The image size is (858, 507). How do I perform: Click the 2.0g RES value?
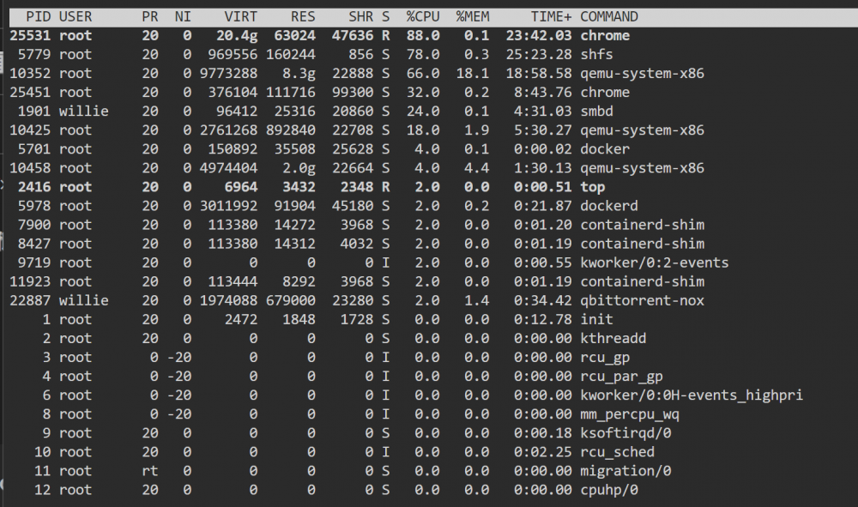coord(299,168)
